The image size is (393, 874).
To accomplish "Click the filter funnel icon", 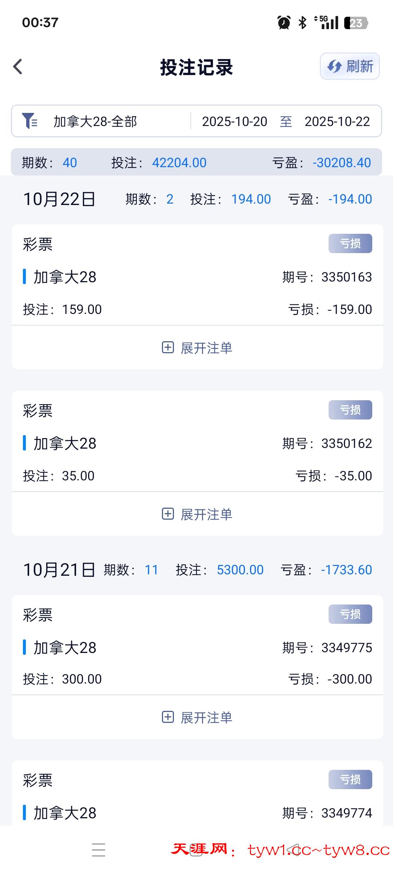I will pyautogui.click(x=29, y=121).
